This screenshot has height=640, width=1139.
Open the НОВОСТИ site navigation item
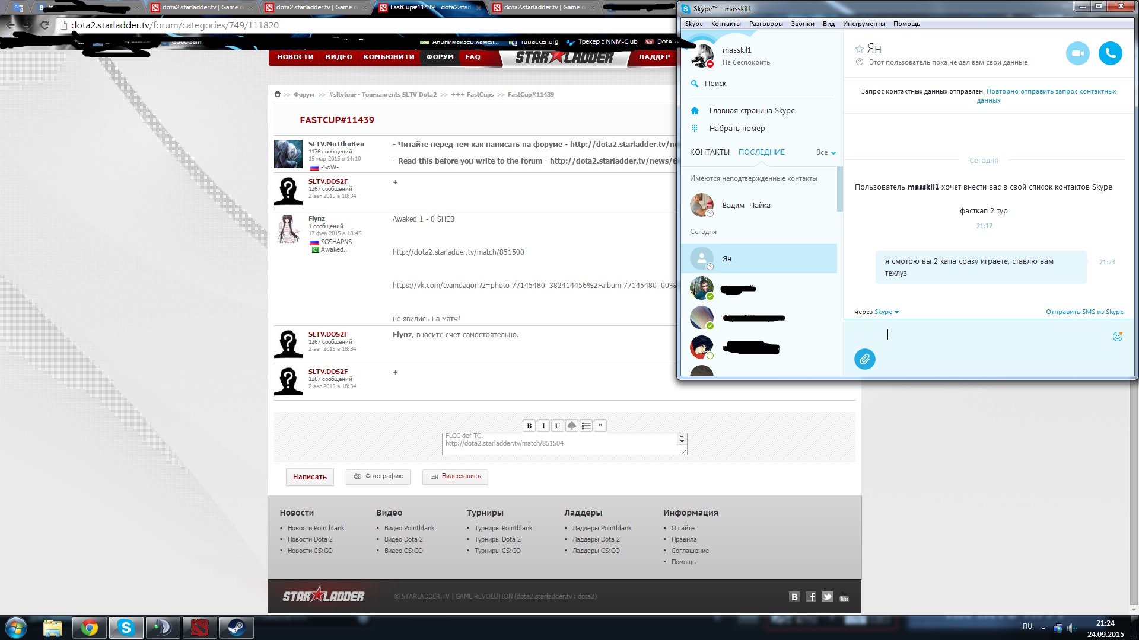[295, 57]
